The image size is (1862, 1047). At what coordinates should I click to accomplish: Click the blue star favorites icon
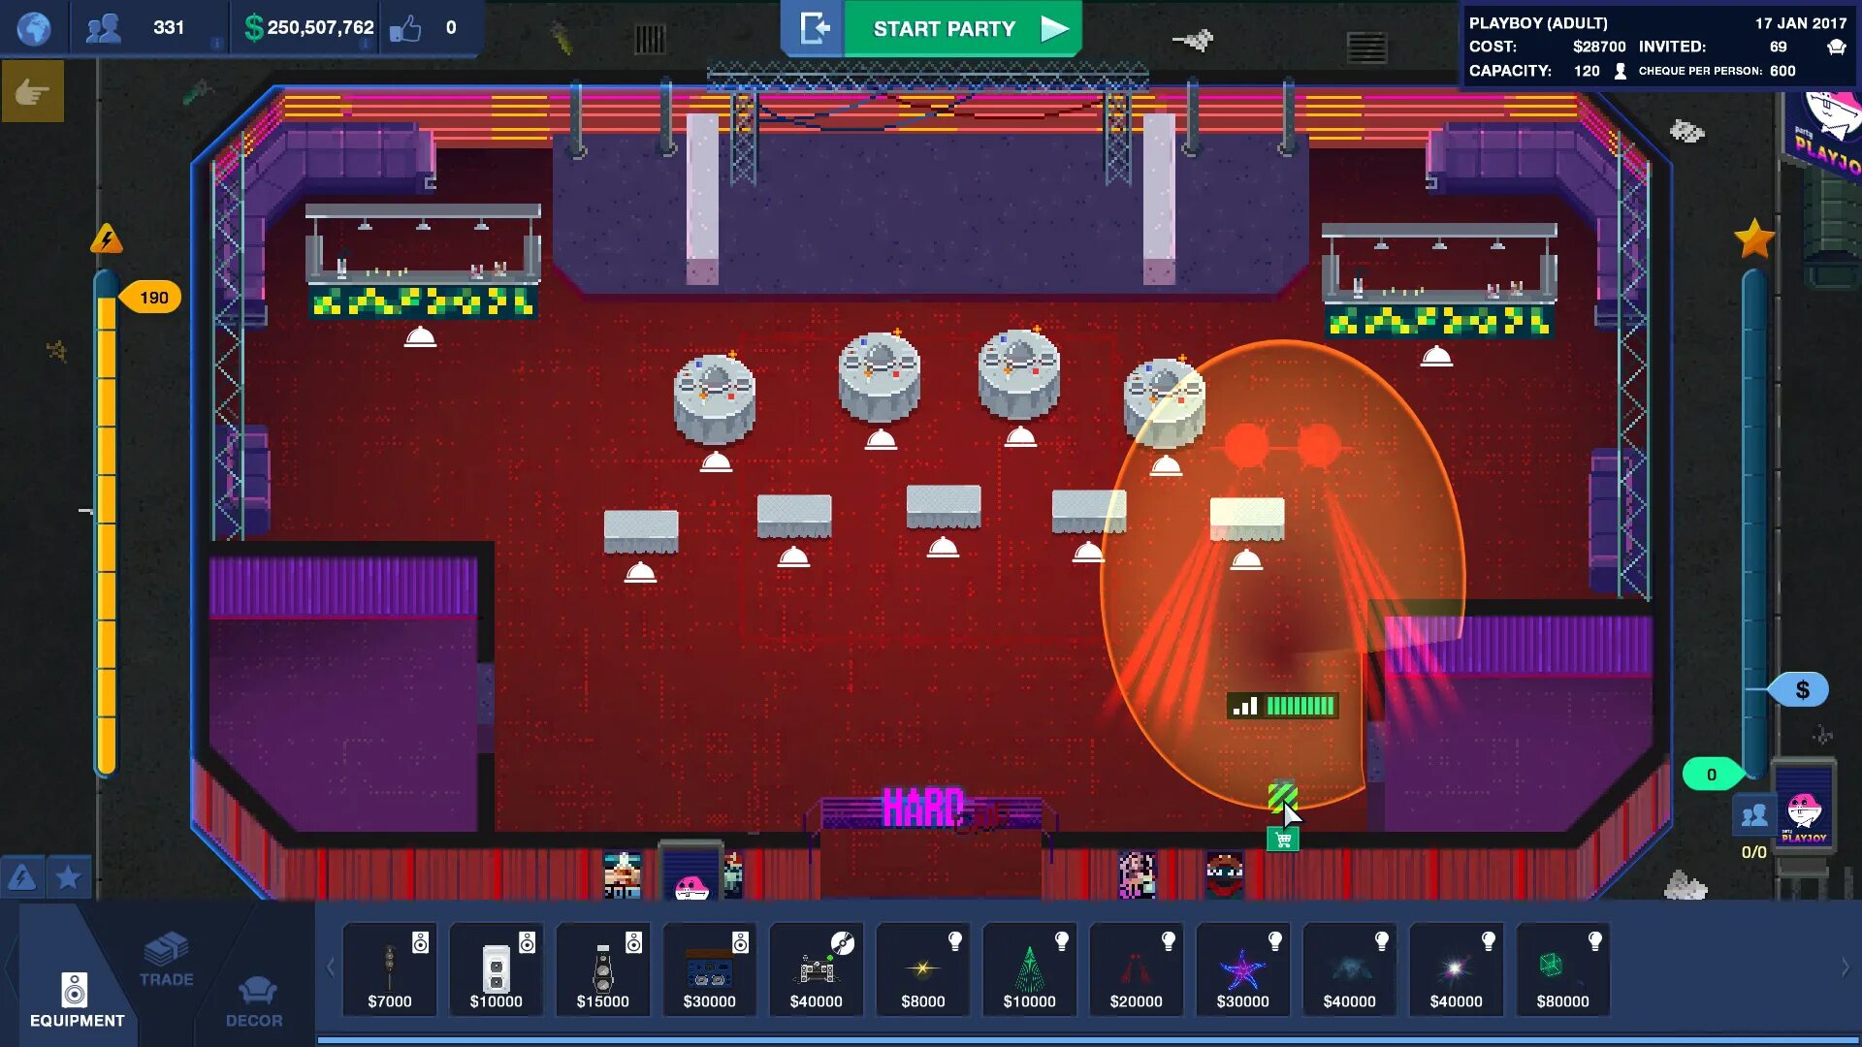(x=68, y=877)
